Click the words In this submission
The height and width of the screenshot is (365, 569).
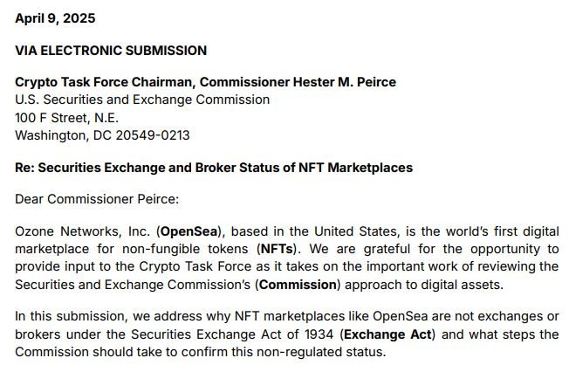[68, 316]
